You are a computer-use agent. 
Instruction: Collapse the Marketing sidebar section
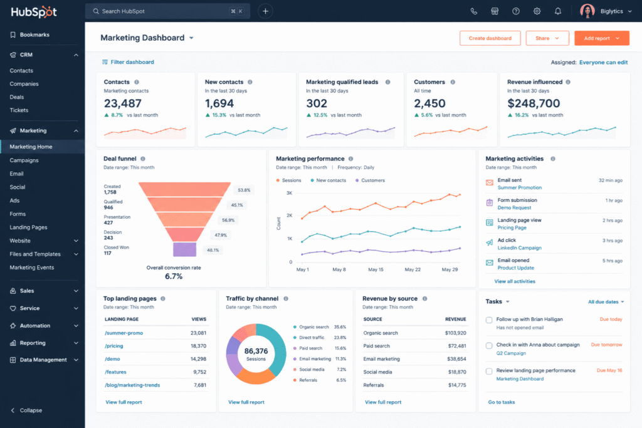pyautogui.click(x=76, y=131)
